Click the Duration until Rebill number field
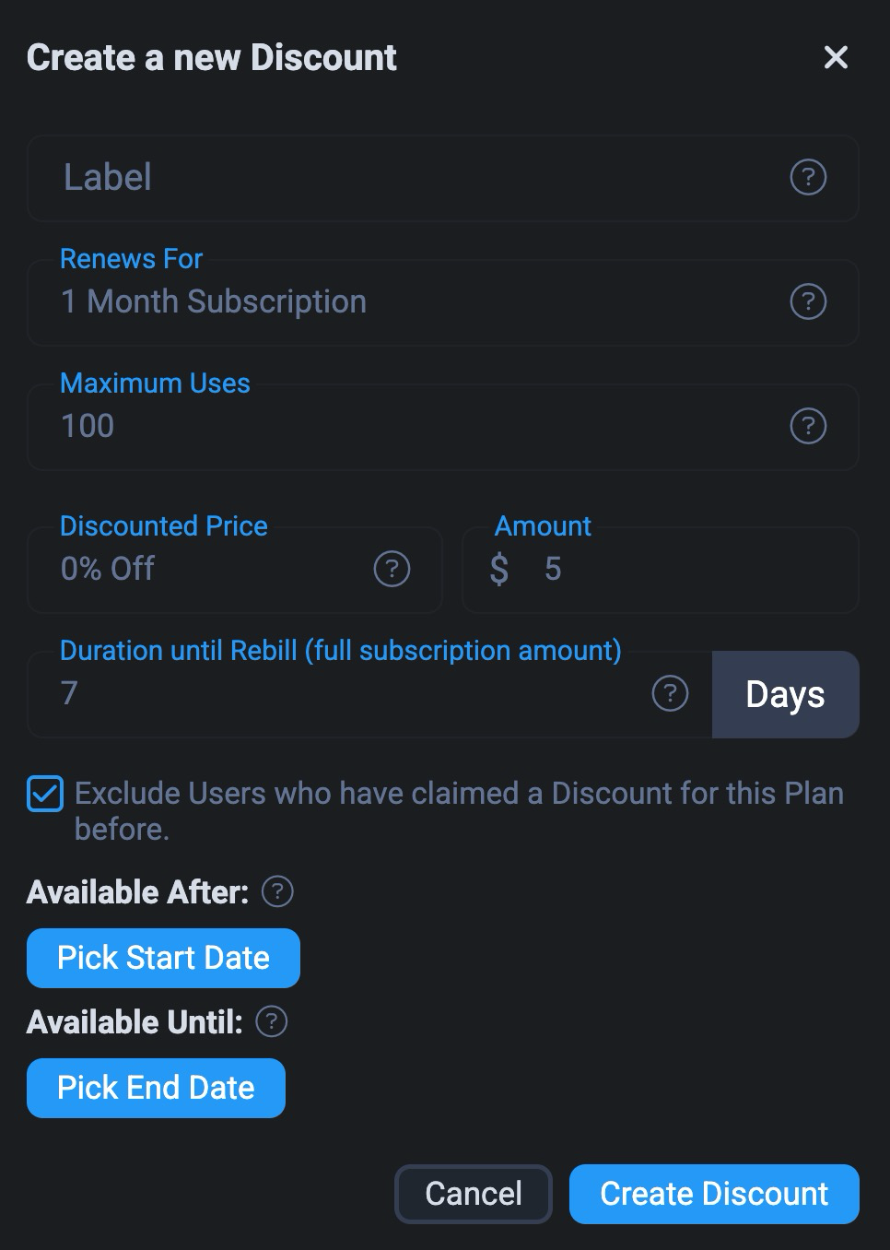 pyautogui.click(x=341, y=694)
